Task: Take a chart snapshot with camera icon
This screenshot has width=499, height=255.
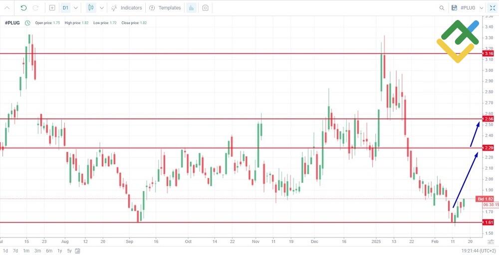Action: [x=205, y=7]
